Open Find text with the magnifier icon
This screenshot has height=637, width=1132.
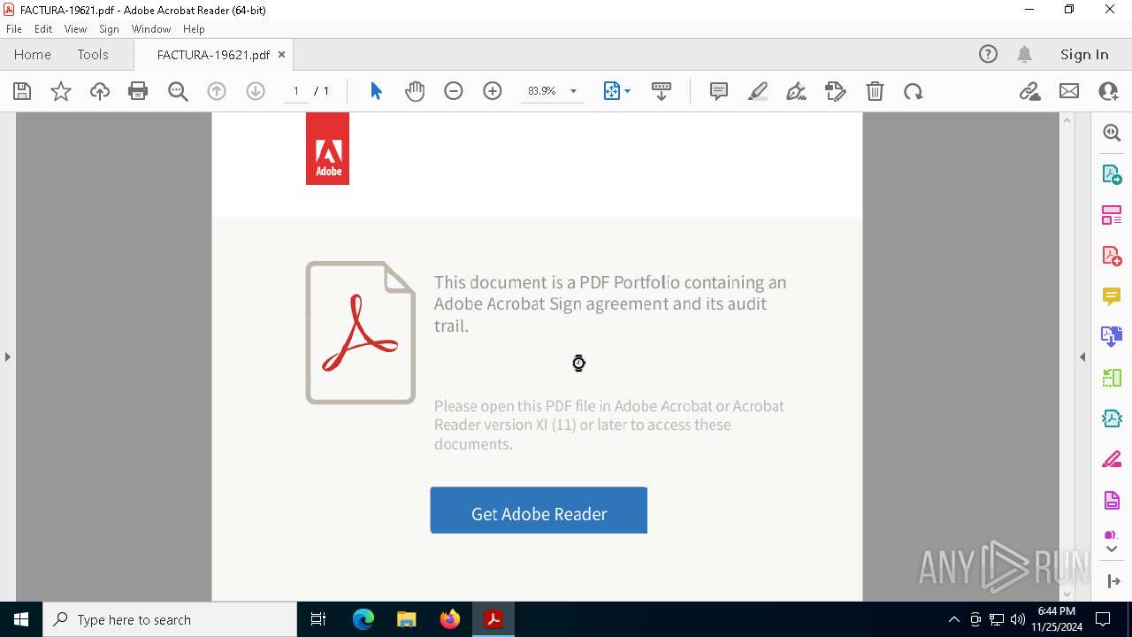[178, 91]
